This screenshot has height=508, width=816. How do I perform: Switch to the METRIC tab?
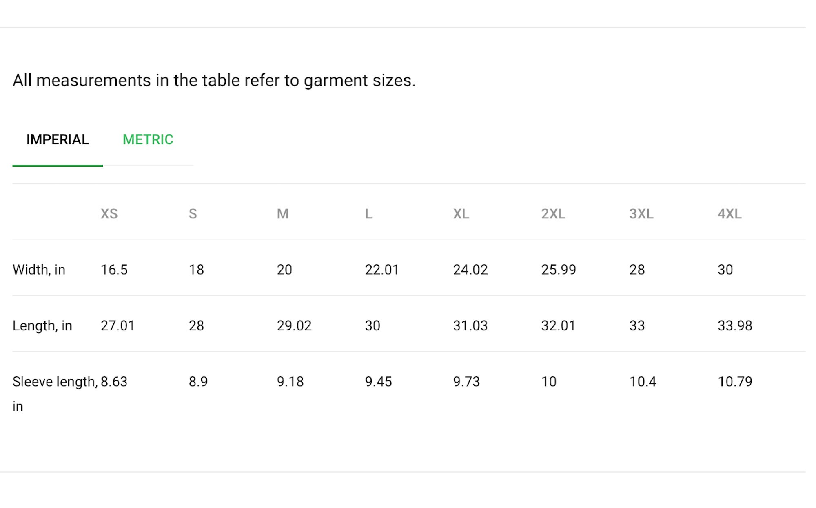pos(148,140)
